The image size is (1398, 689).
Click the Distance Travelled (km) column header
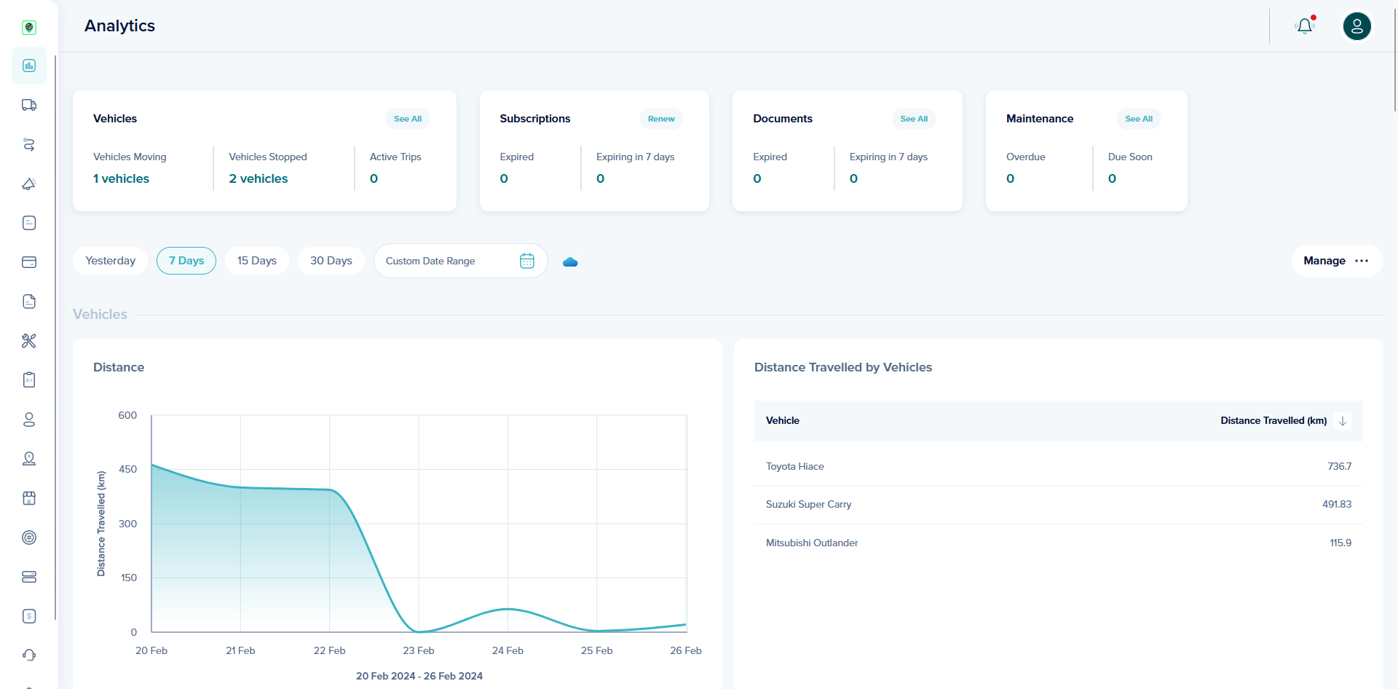pos(1273,421)
